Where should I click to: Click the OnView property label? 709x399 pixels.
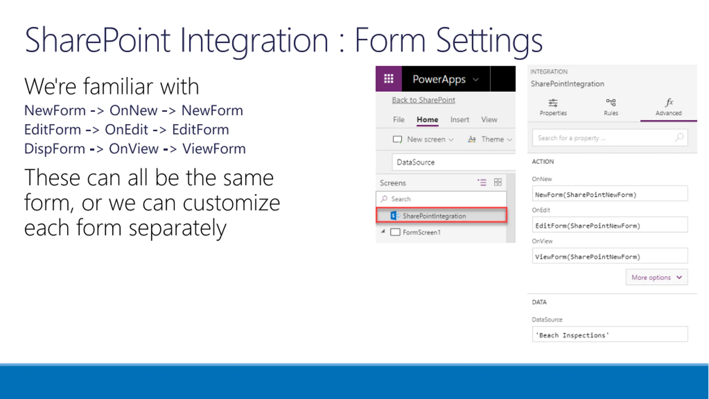542,241
